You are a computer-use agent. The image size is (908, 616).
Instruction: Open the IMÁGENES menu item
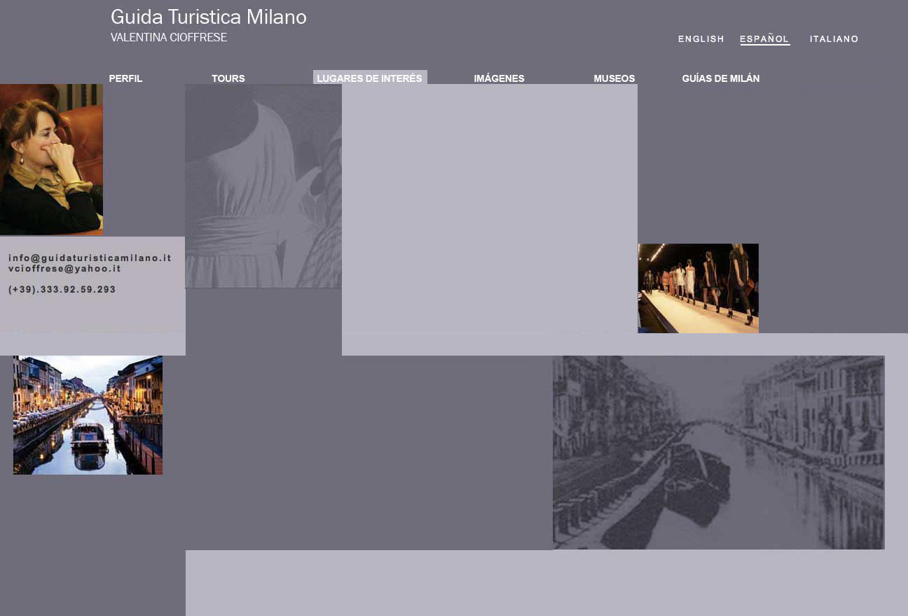coord(499,78)
